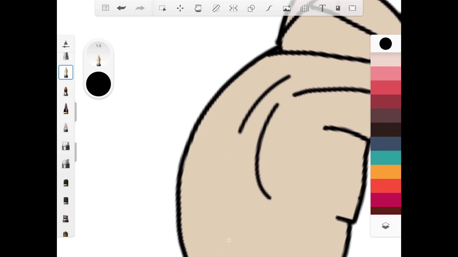This screenshot has height=257, width=458.
Task: Import an image with picture icon
Action: click(287, 8)
